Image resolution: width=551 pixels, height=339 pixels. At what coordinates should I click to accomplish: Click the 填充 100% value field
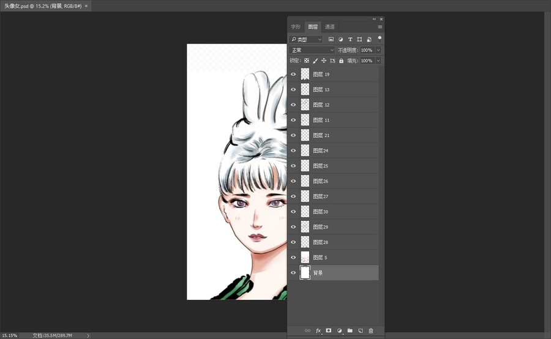(367, 61)
